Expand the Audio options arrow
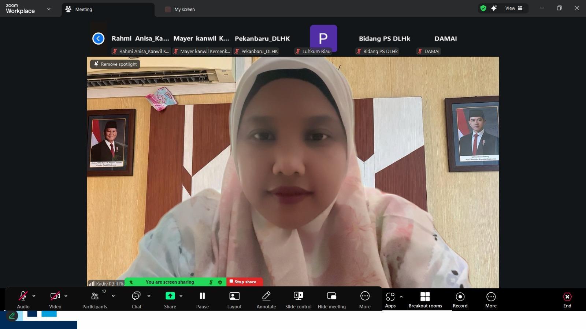 coord(34,296)
